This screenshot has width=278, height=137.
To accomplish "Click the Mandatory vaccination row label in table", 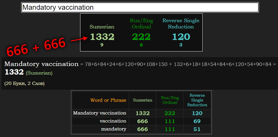I will coord(100,113).
